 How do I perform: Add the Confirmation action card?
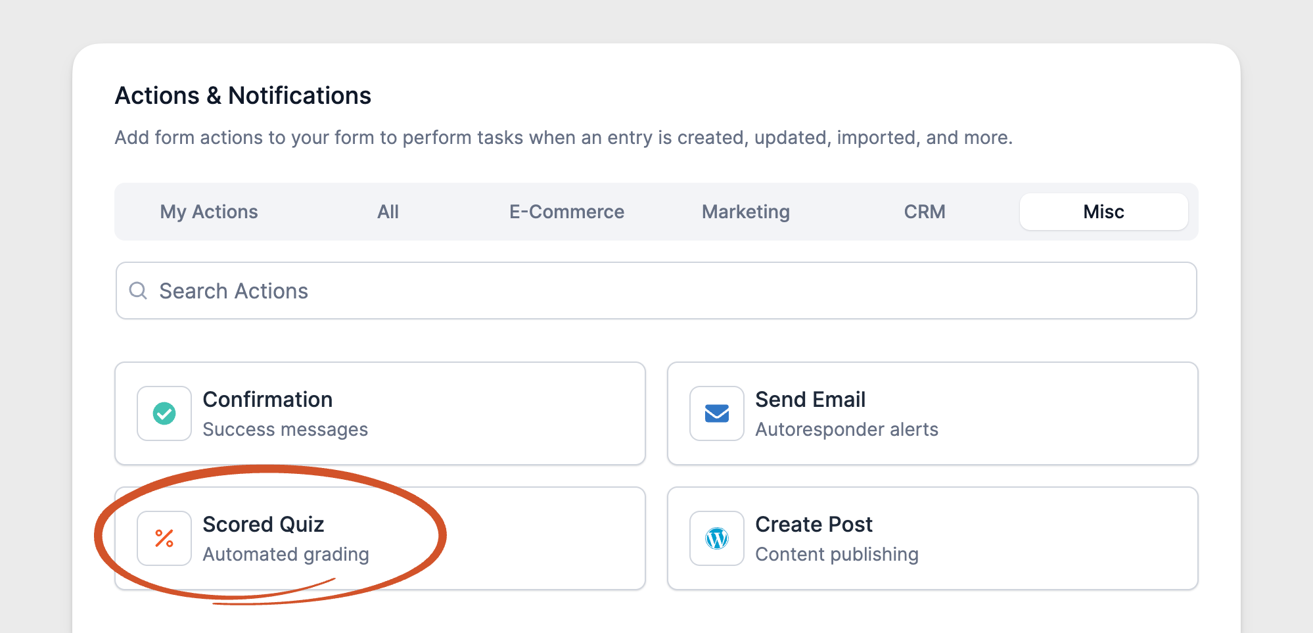click(380, 413)
